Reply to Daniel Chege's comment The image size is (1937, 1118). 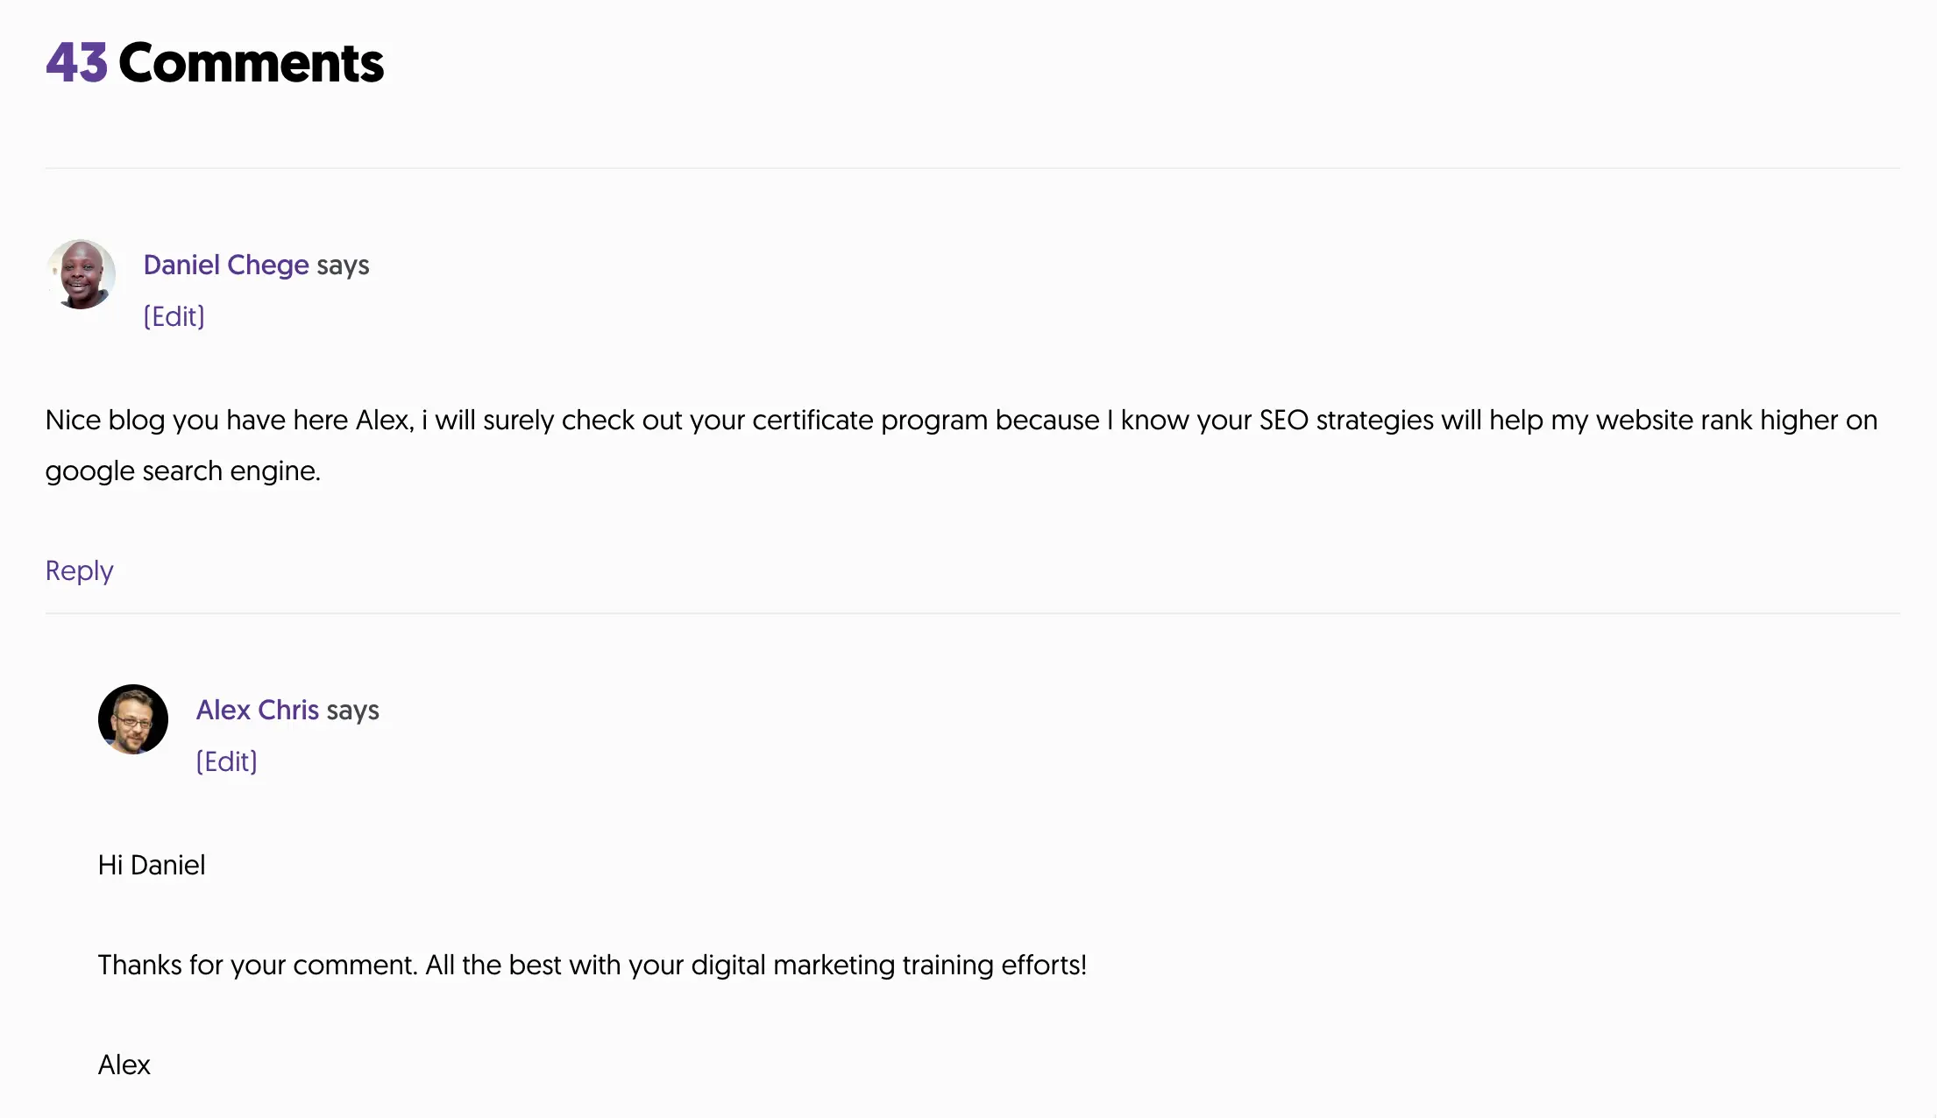pyautogui.click(x=79, y=570)
